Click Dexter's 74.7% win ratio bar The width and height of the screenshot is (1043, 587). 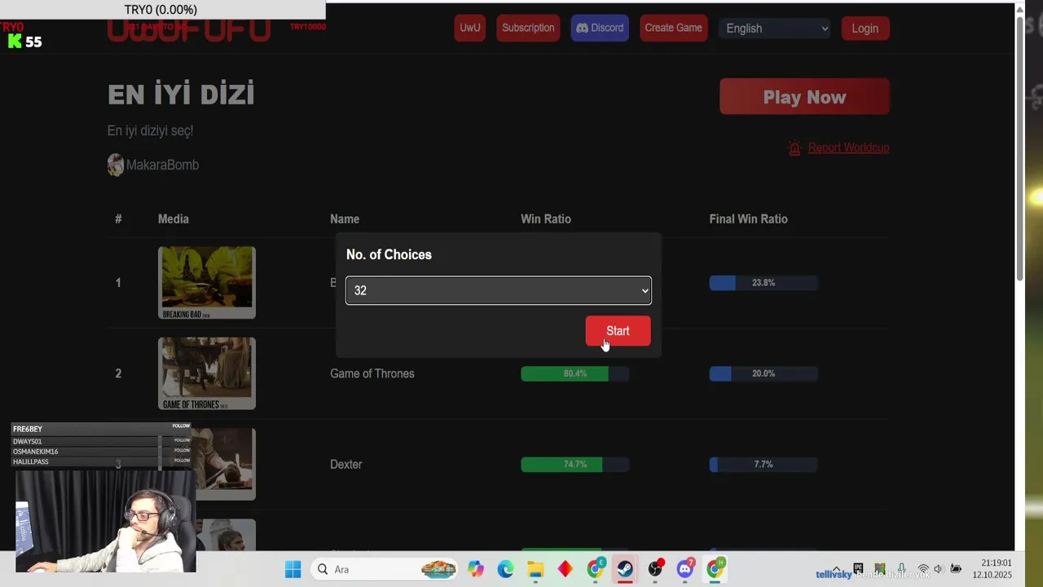(574, 464)
